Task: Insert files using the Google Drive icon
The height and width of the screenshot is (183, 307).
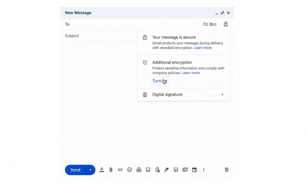Action: pyautogui.click(x=139, y=170)
